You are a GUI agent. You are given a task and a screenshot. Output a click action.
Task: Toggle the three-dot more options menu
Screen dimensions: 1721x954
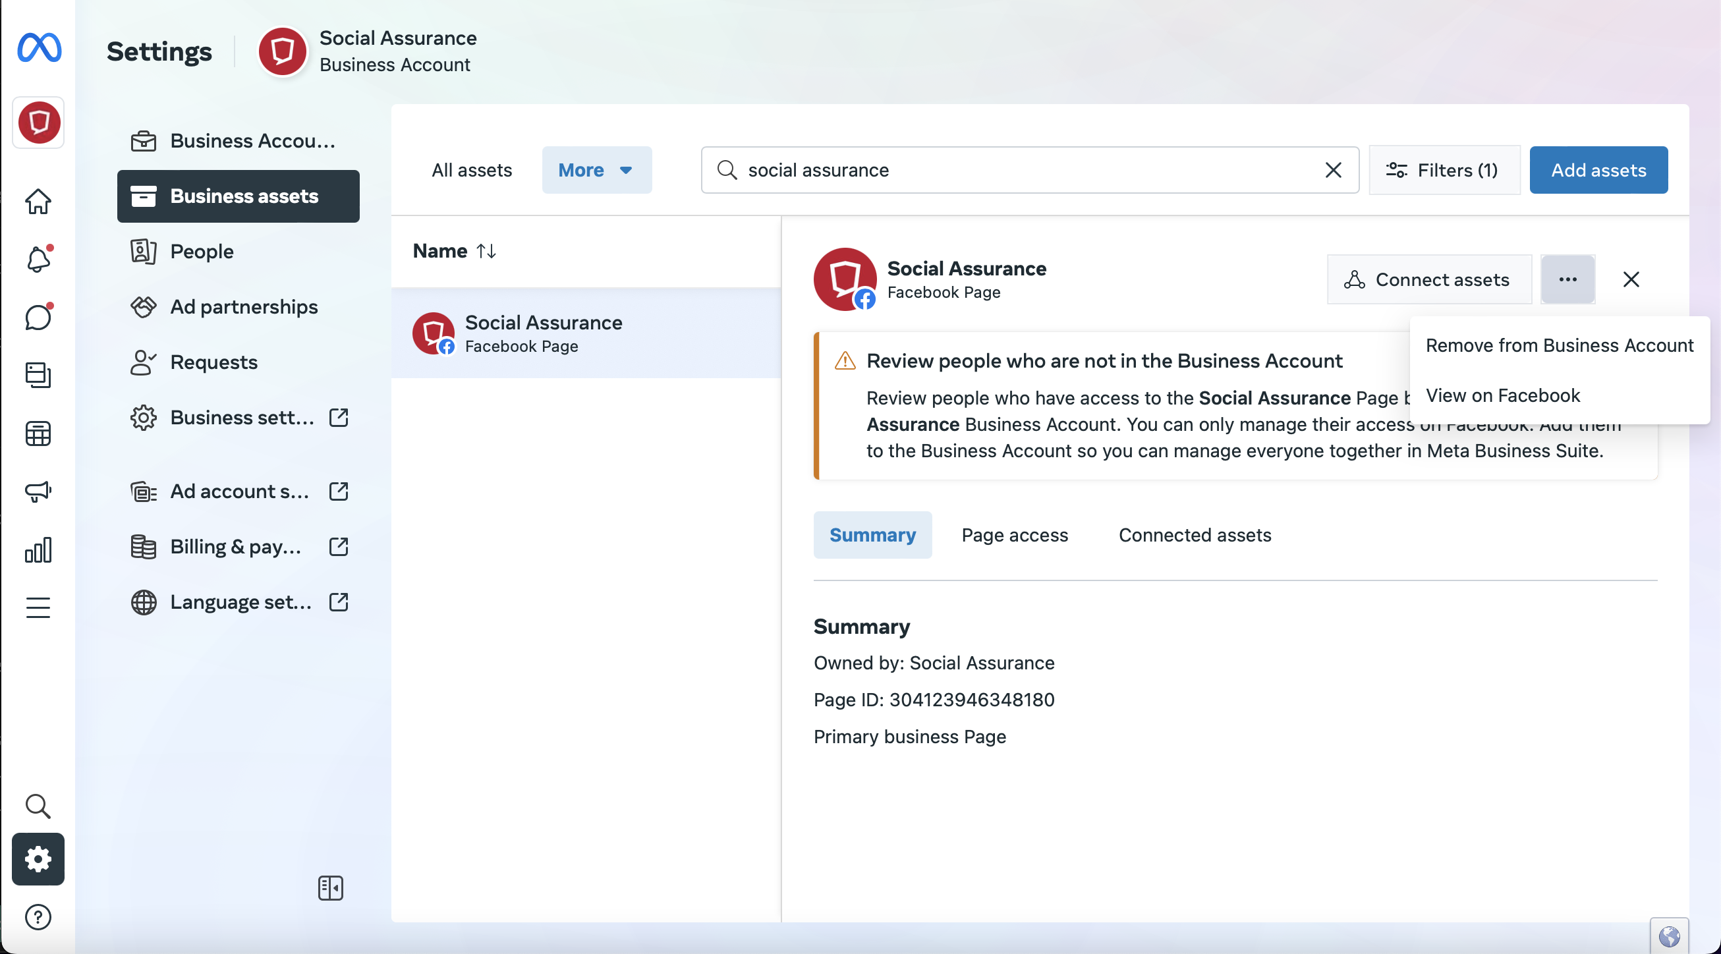click(x=1567, y=279)
